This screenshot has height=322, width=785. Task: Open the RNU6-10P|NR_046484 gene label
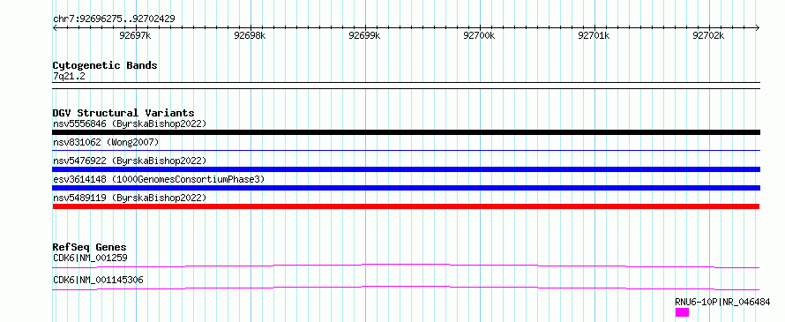tap(722, 302)
